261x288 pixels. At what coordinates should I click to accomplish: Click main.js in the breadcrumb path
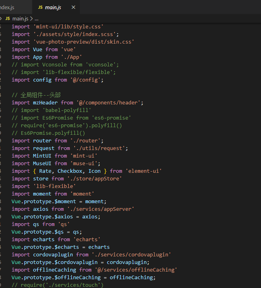coord(20,18)
